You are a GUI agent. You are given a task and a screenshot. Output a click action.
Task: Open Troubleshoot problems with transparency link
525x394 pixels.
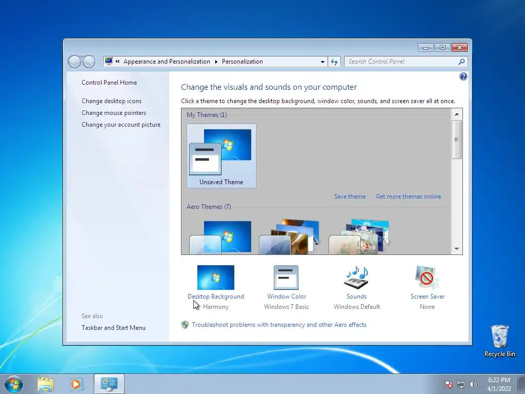tap(279, 325)
